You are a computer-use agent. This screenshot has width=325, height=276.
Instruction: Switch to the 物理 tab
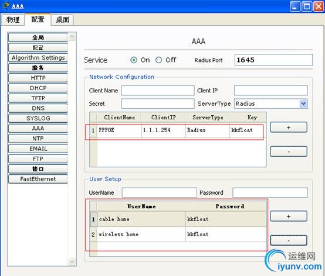click(13, 20)
